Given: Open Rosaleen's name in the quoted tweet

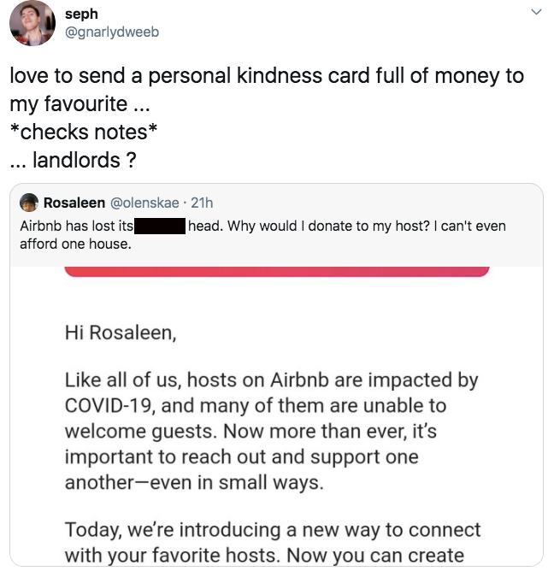Looking at the screenshot, I should (74, 203).
